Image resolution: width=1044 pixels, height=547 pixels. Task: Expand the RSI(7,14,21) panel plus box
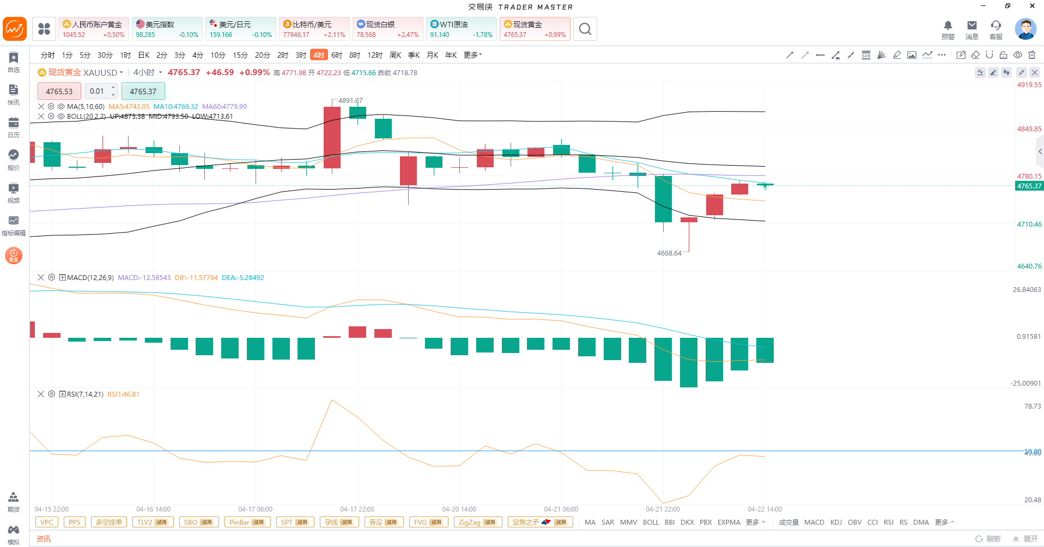pyautogui.click(x=62, y=394)
